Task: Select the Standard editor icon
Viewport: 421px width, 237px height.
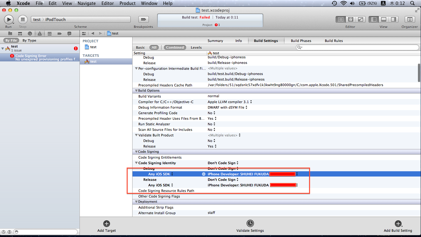Action: pyautogui.click(x=341, y=19)
